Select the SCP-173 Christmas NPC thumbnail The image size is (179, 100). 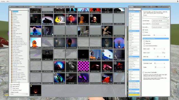pyautogui.click(x=48, y=31)
